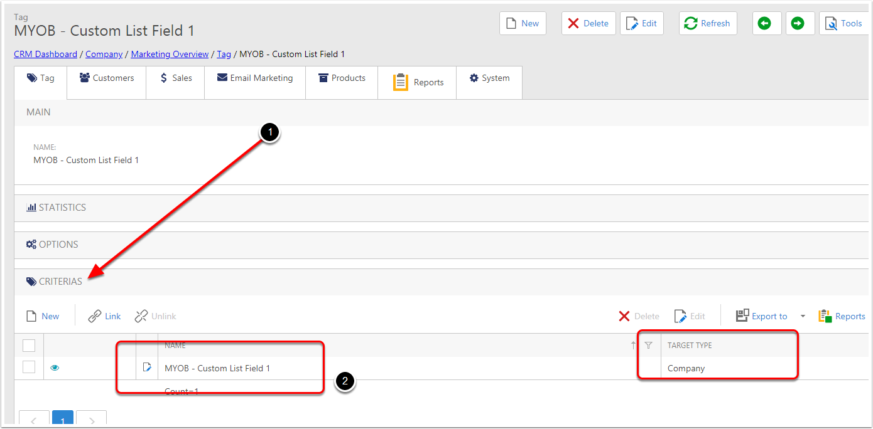Click the Count=1 grid footer text
Screen dimensions: 873x429
point(182,391)
